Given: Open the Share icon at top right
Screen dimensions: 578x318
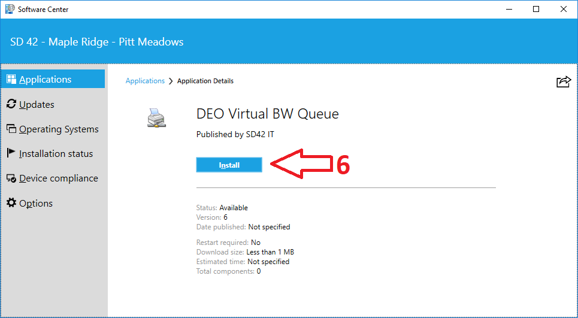Looking at the screenshot, I should tap(563, 82).
